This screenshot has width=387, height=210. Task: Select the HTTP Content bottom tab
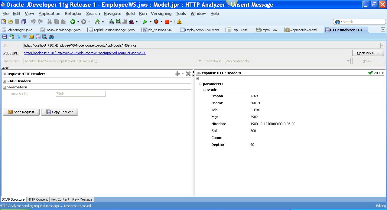[x=37, y=199]
